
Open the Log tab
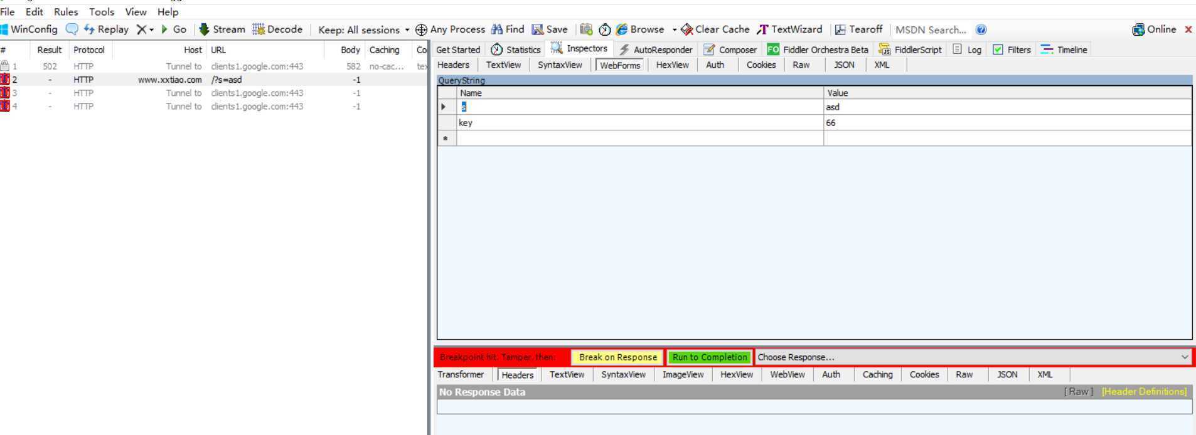pos(967,50)
